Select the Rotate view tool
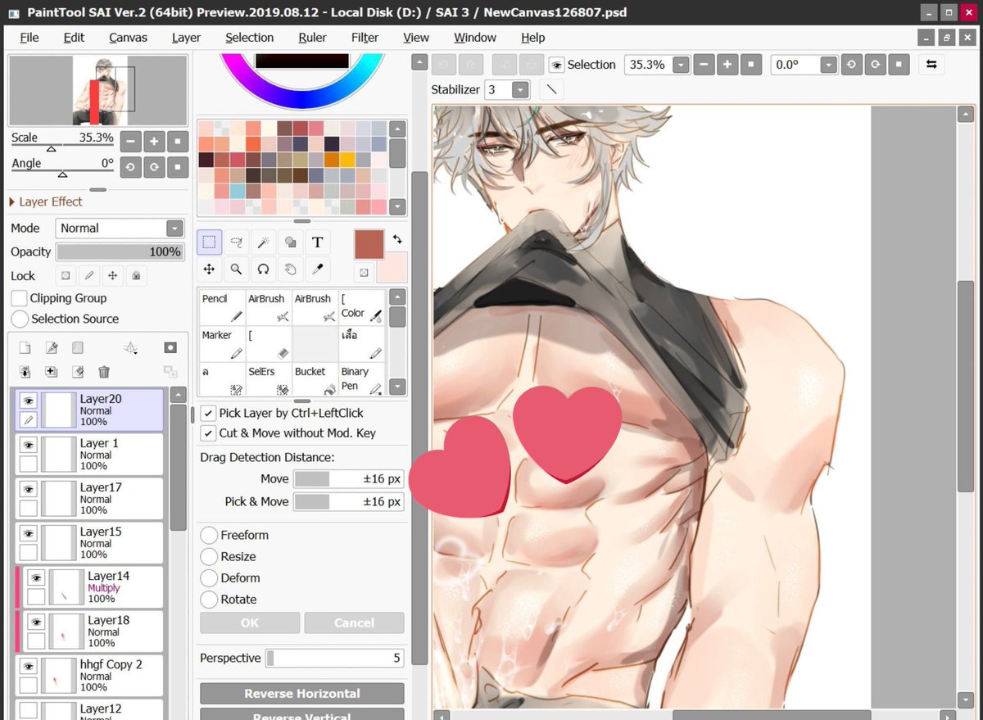Viewport: 983px width, 720px height. pos(263,269)
